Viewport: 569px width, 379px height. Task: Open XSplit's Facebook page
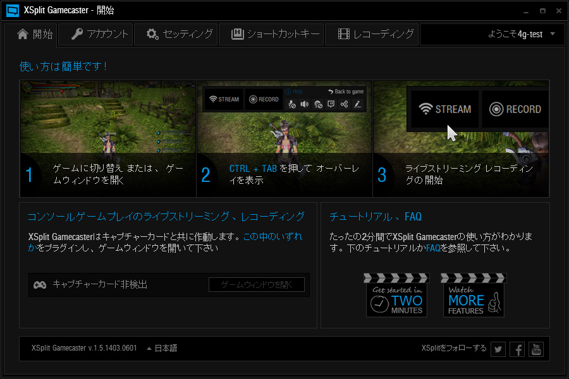517,349
